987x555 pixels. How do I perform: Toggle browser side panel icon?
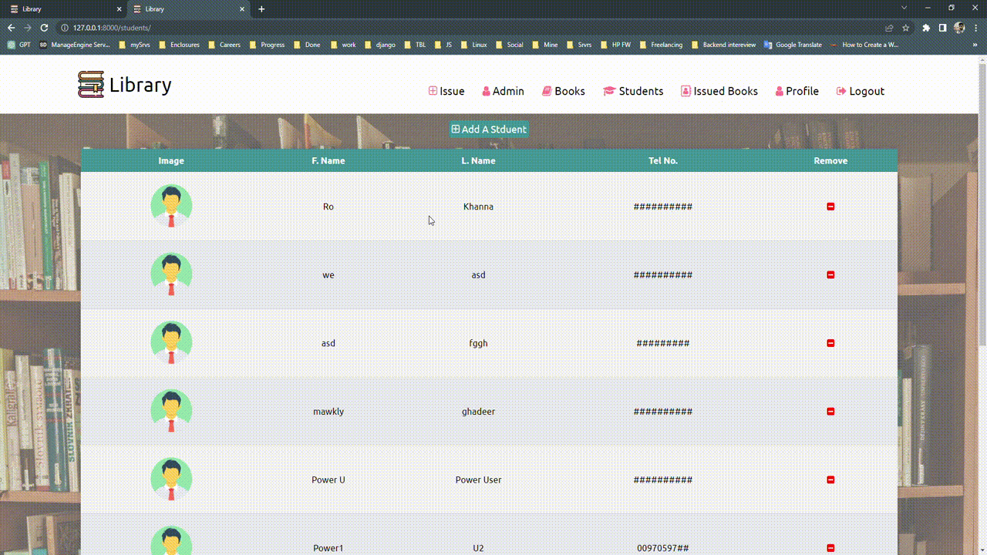coord(942,28)
